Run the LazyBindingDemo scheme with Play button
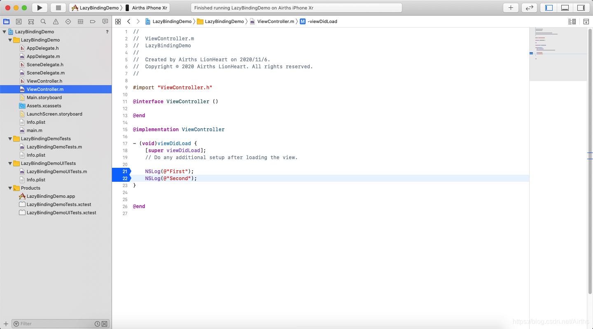This screenshot has height=329, width=593. tap(40, 8)
